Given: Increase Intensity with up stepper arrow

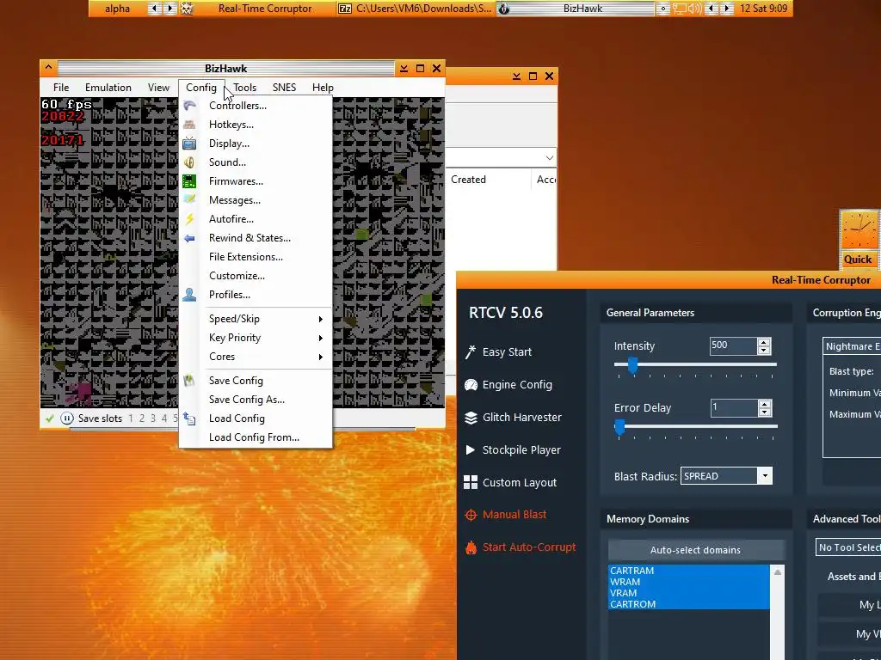Looking at the screenshot, I should [x=764, y=342].
